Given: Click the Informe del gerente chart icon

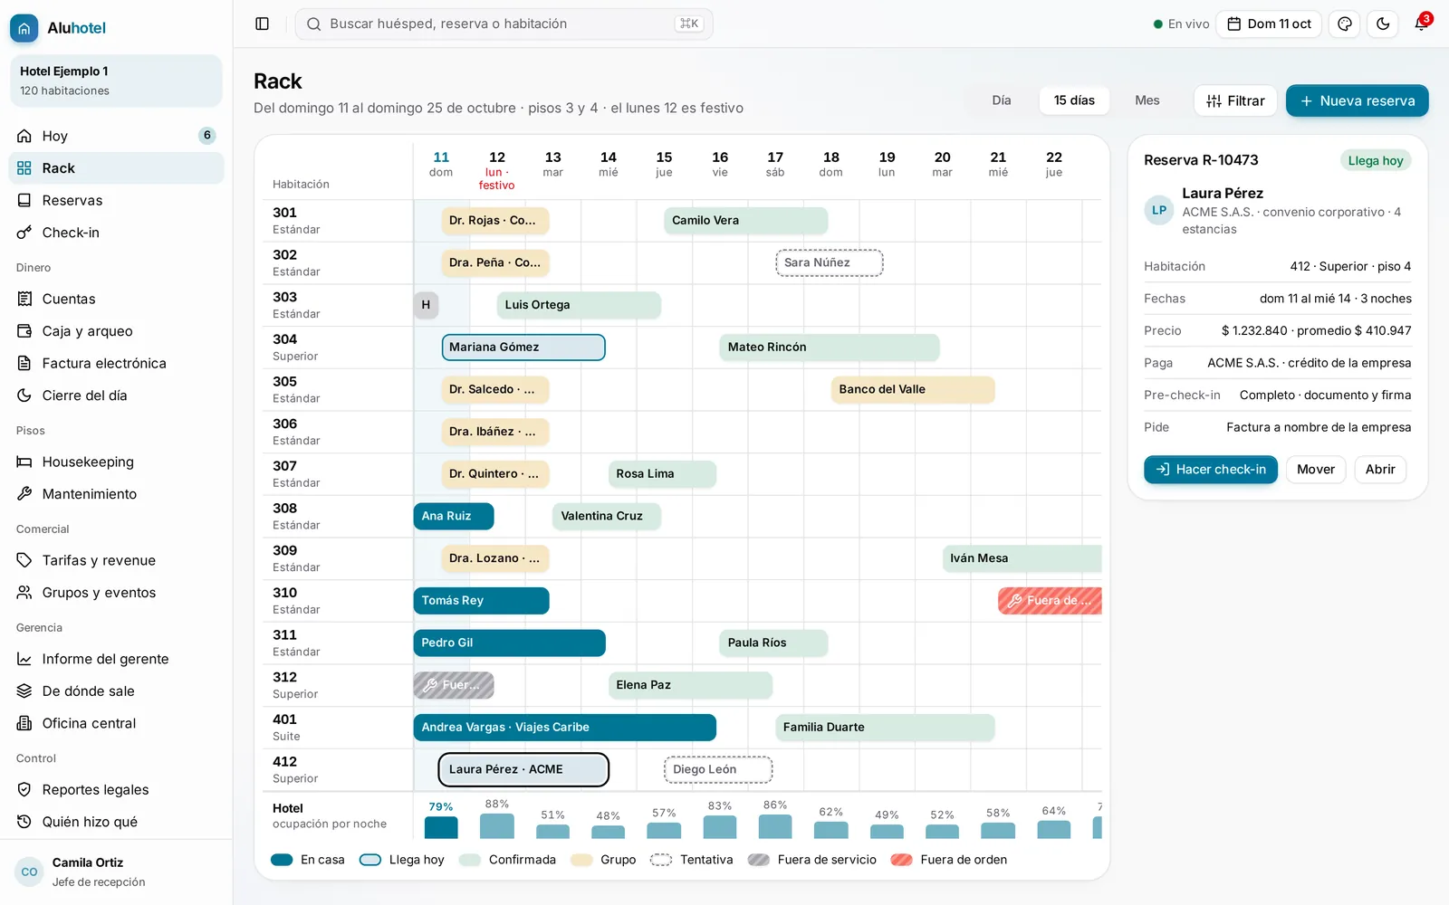Looking at the screenshot, I should [x=24, y=659].
